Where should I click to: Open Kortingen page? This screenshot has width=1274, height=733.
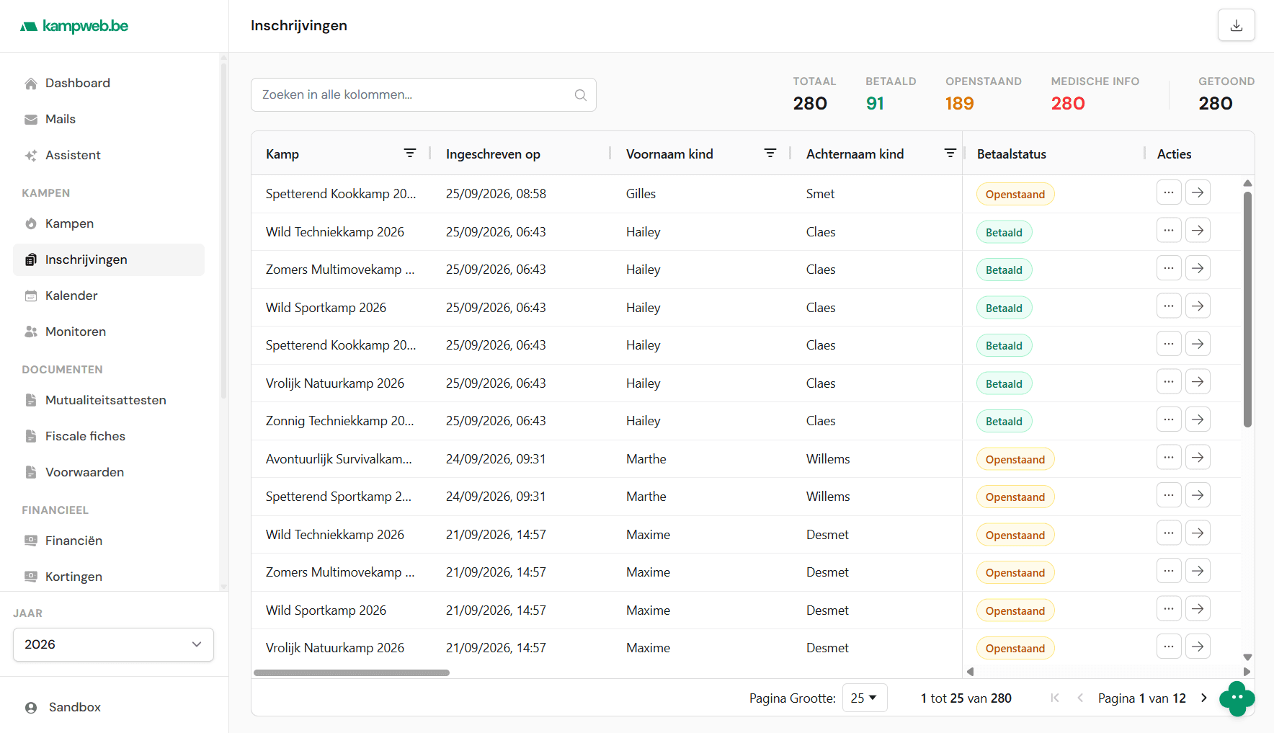[x=109, y=577]
